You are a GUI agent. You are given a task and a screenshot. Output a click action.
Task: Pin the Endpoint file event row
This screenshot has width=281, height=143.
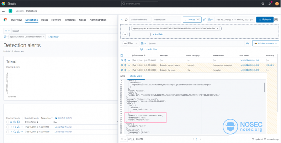tap(125, 70)
